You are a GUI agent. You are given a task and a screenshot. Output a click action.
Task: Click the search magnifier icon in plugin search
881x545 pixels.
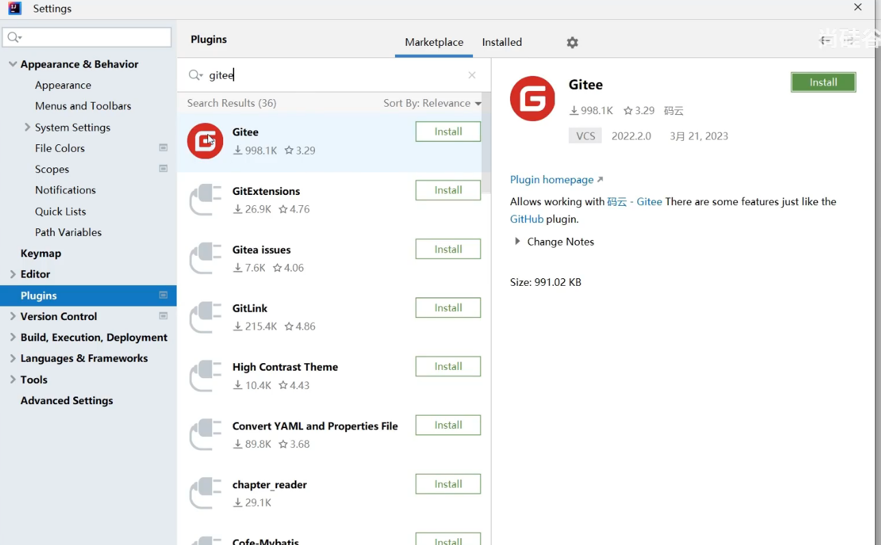196,75
